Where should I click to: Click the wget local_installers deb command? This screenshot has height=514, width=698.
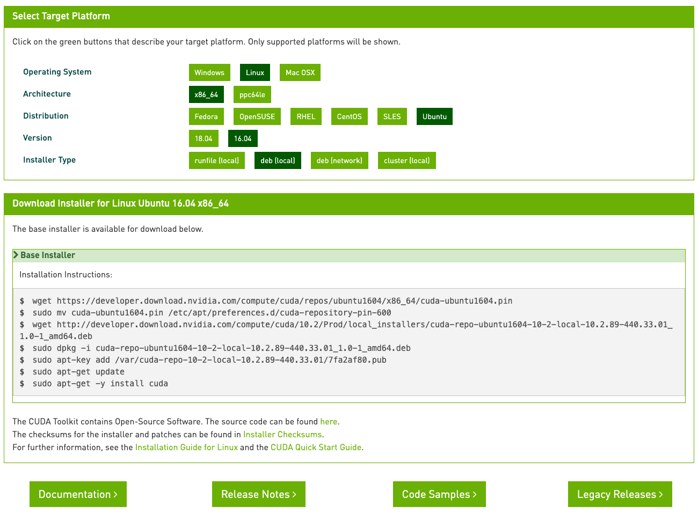click(346, 331)
